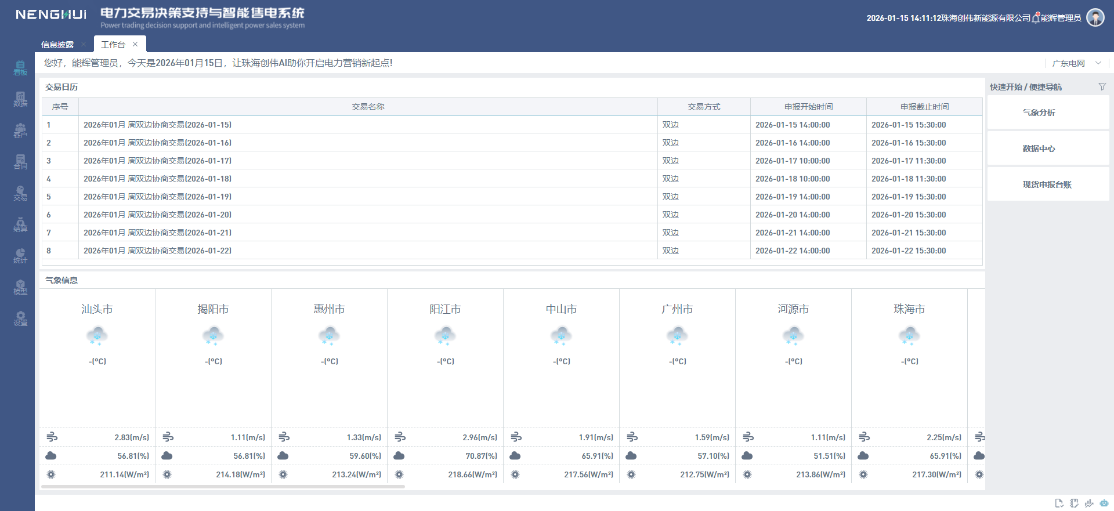
Task: Select the 交易 trading sidebar icon
Action: point(20,193)
